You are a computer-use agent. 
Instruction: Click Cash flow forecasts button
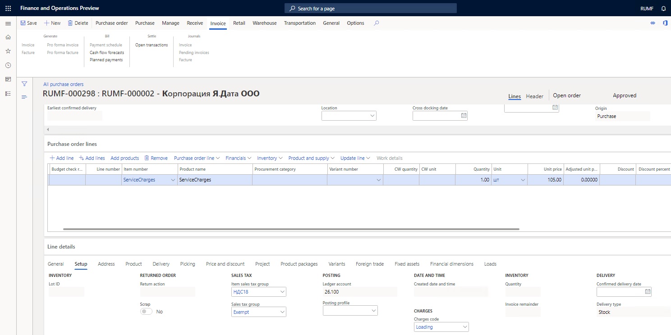[x=107, y=53]
